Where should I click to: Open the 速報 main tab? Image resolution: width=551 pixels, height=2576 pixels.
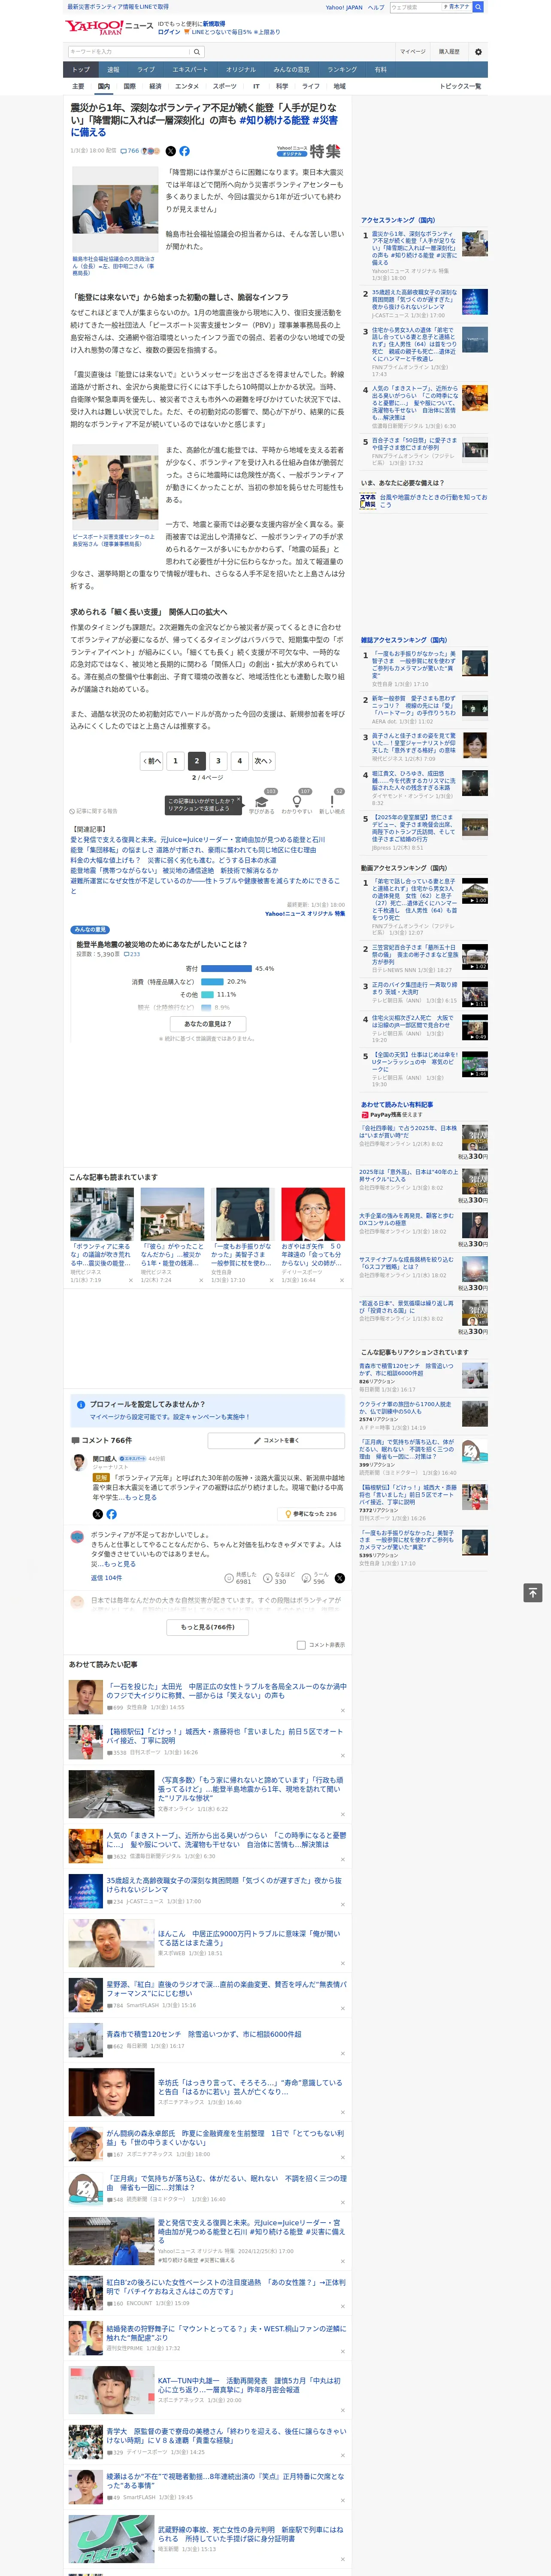pyautogui.click(x=113, y=70)
